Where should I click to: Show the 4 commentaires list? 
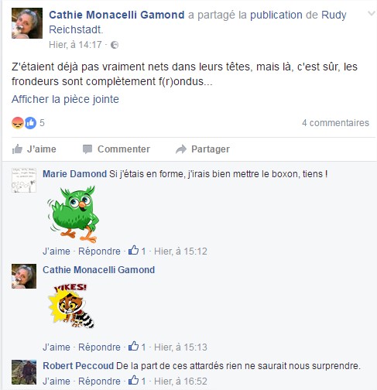pyautogui.click(x=335, y=123)
